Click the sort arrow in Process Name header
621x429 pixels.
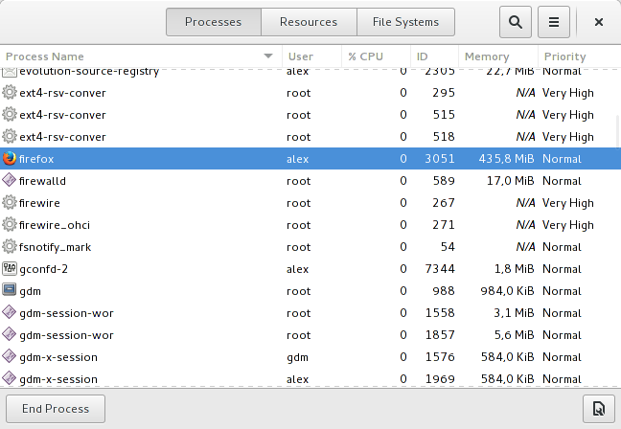pyautogui.click(x=268, y=56)
